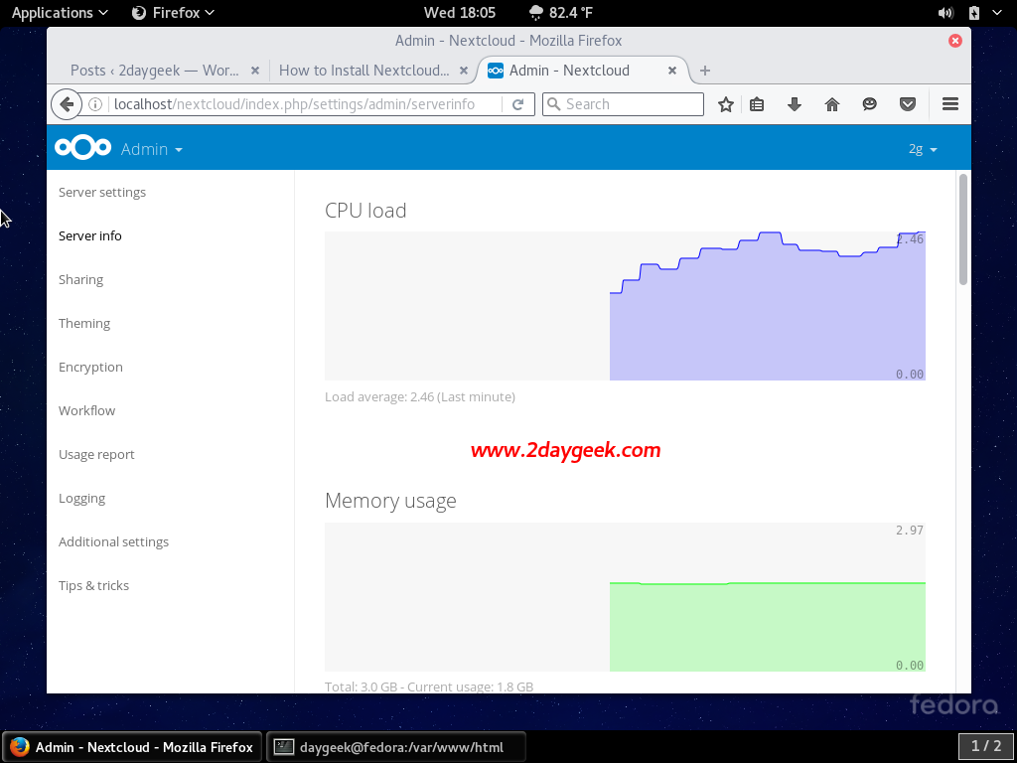This screenshot has height=763, width=1017.
Task: Switch to How to Install Nextcloud tab
Action: pos(363,71)
